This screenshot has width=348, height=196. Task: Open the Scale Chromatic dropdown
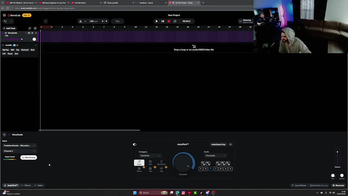pyautogui.click(x=215, y=156)
